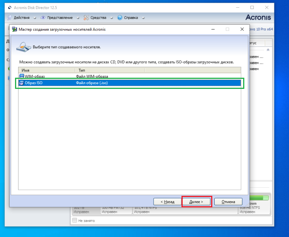This screenshot has width=289, height=237.
Task: Click the Справка question mark icon
Action: (x=120, y=18)
